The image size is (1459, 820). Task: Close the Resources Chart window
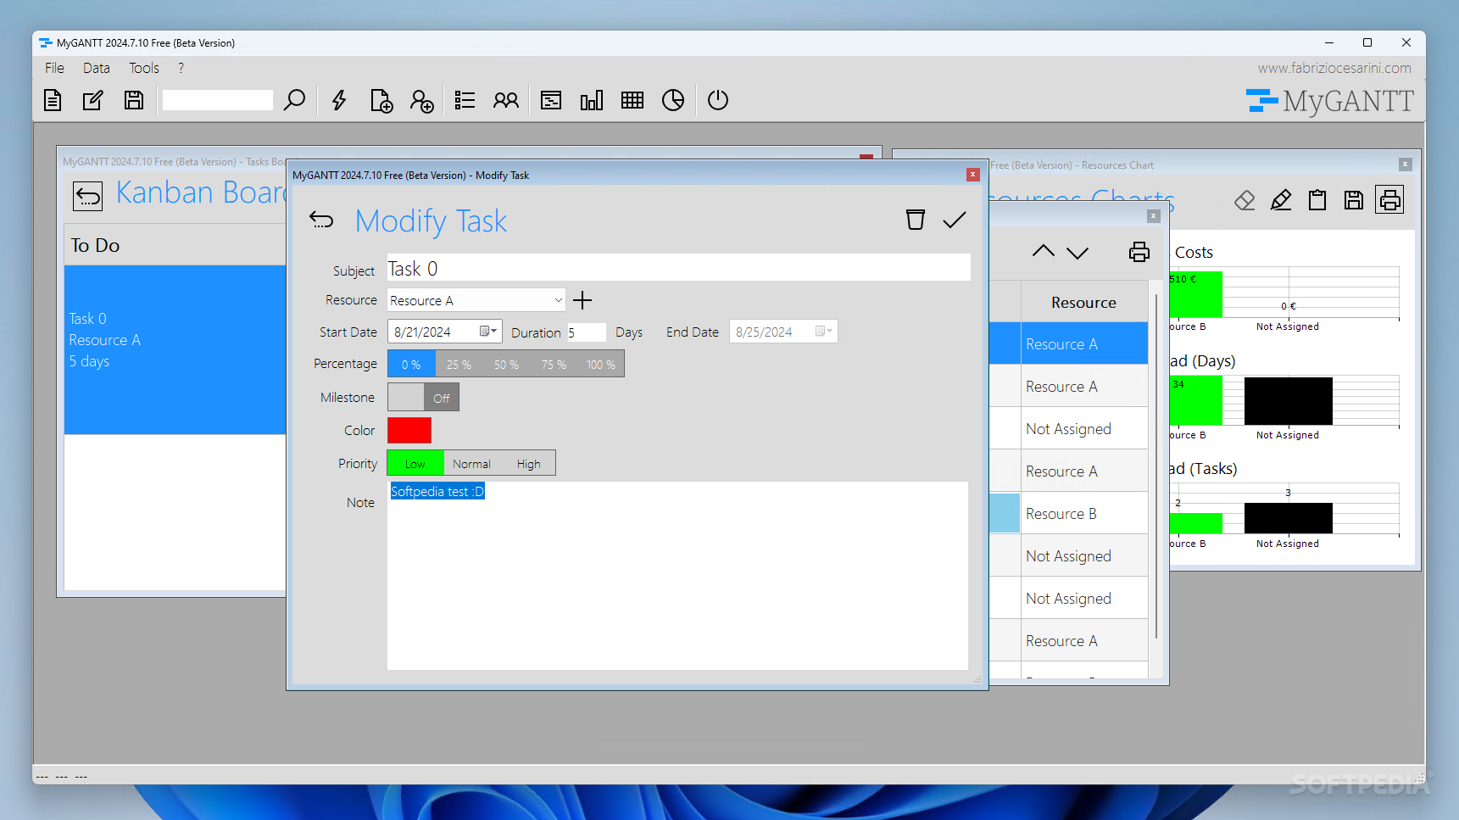(1405, 165)
